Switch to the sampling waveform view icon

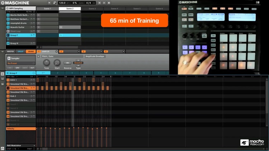3,84
